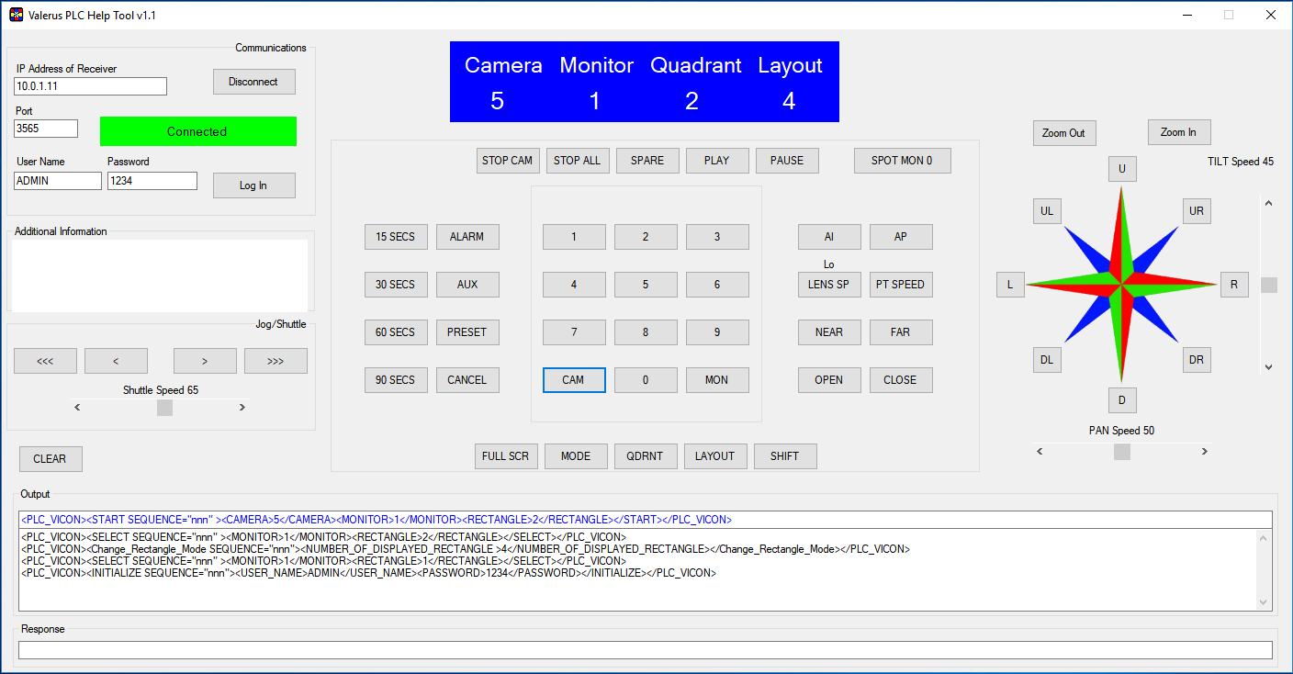This screenshot has height=674, width=1293.
Task: Click the FULL SCR button
Action: pos(506,456)
